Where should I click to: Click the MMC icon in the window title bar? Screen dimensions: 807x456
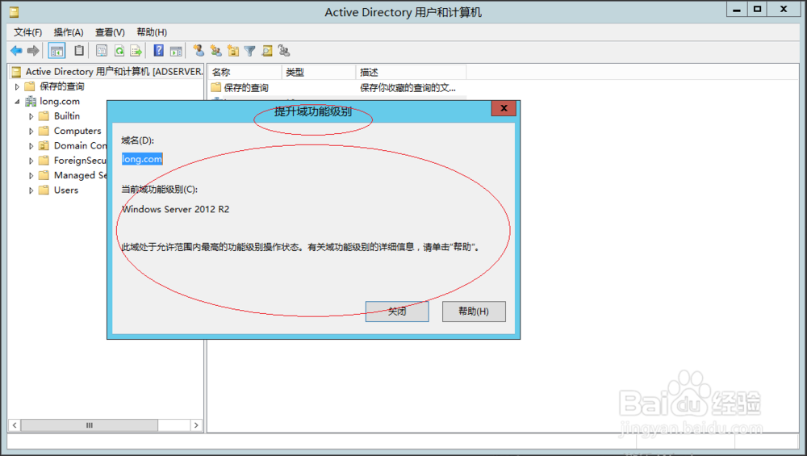click(x=15, y=12)
